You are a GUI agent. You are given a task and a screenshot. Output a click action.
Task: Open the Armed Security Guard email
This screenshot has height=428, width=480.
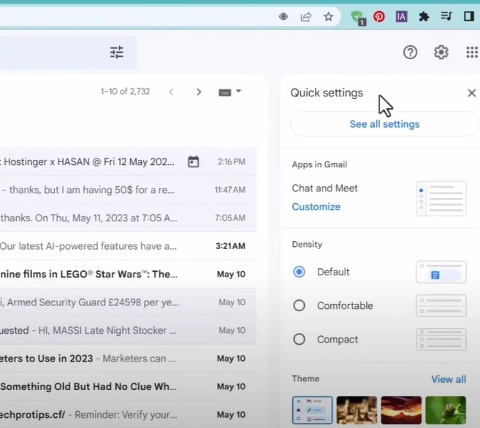[129, 302]
